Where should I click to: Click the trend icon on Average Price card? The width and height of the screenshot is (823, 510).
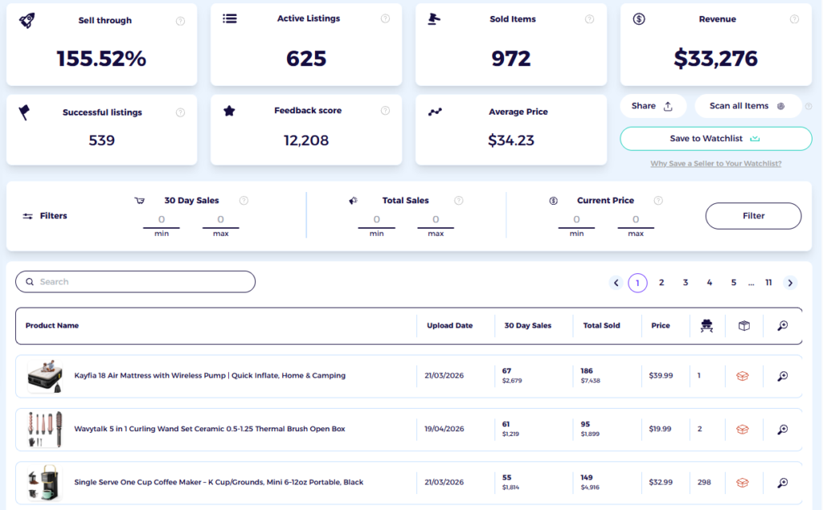(x=435, y=112)
